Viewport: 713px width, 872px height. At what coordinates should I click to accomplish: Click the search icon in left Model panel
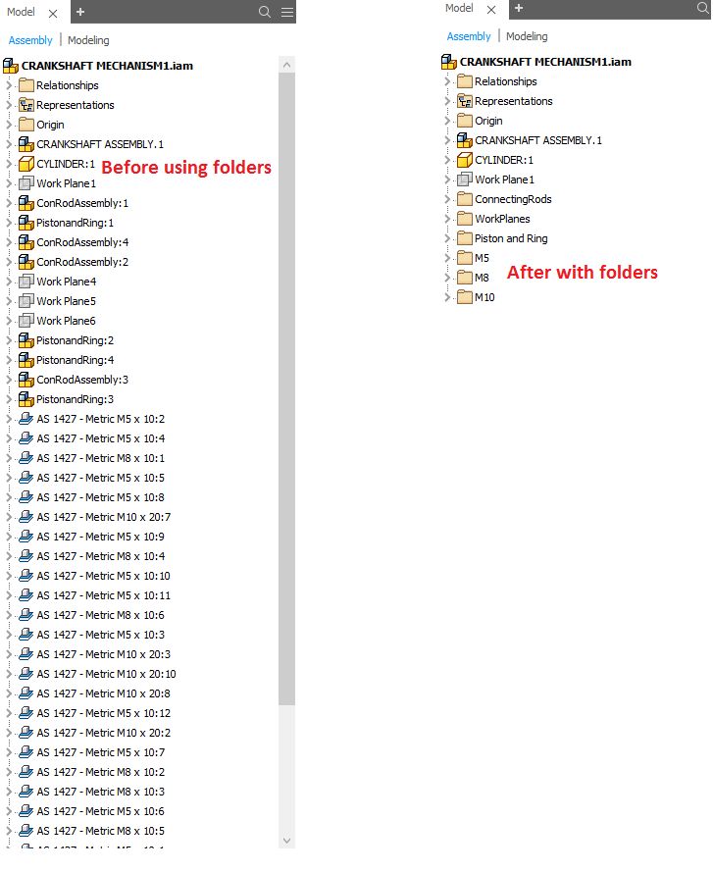(265, 12)
